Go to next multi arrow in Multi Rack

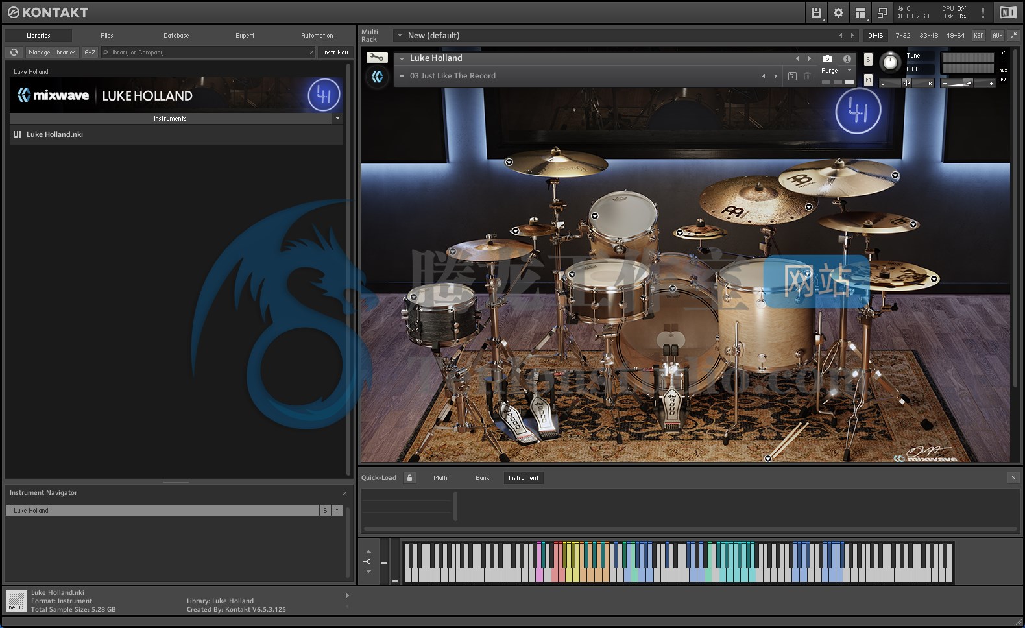point(852,36)
